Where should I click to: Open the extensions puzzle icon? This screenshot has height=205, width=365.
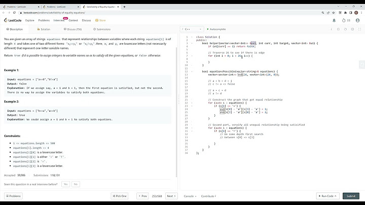[x=345, y=13]
